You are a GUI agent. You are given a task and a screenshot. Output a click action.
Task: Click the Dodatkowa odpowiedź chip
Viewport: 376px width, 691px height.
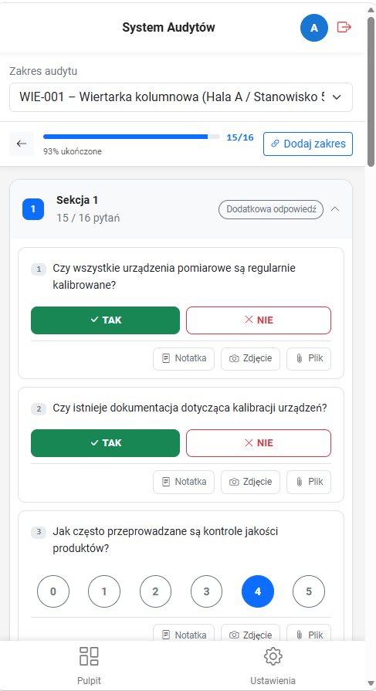tap(271, 210)
